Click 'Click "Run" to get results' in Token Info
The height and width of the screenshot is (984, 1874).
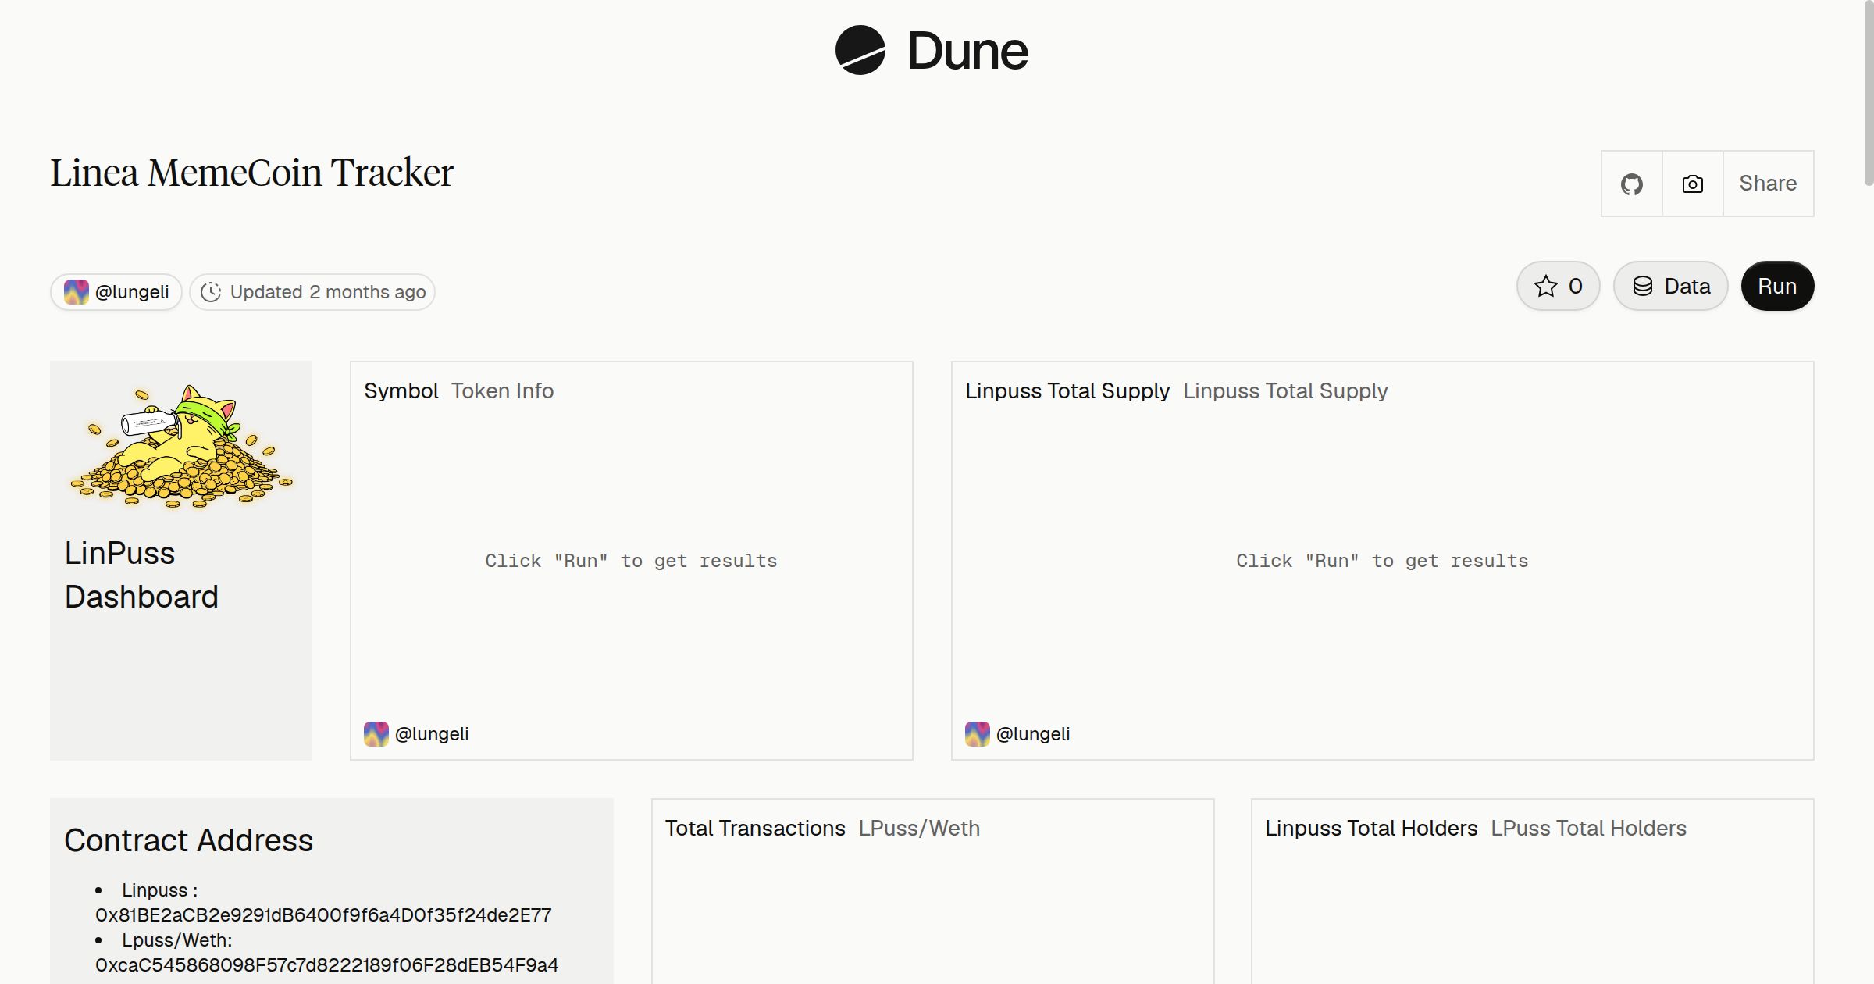click(631, 561)
